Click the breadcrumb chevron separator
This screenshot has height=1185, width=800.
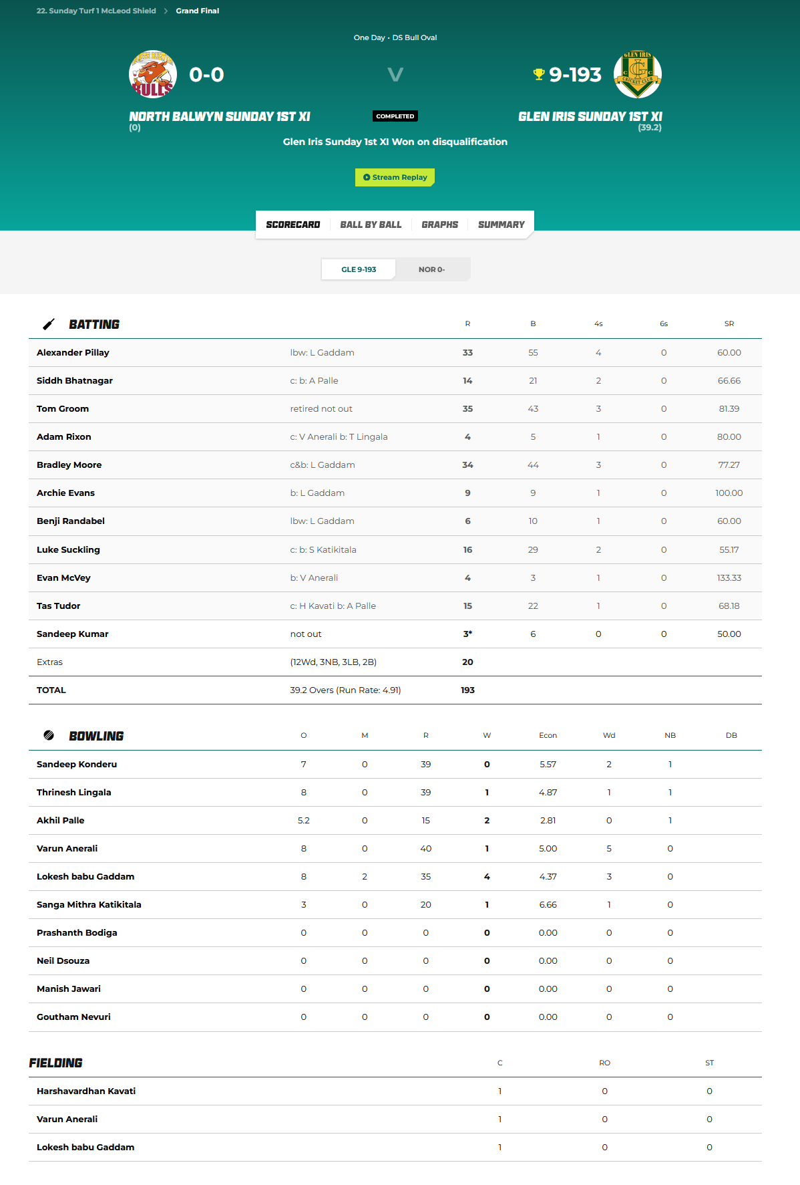[166, 11]
